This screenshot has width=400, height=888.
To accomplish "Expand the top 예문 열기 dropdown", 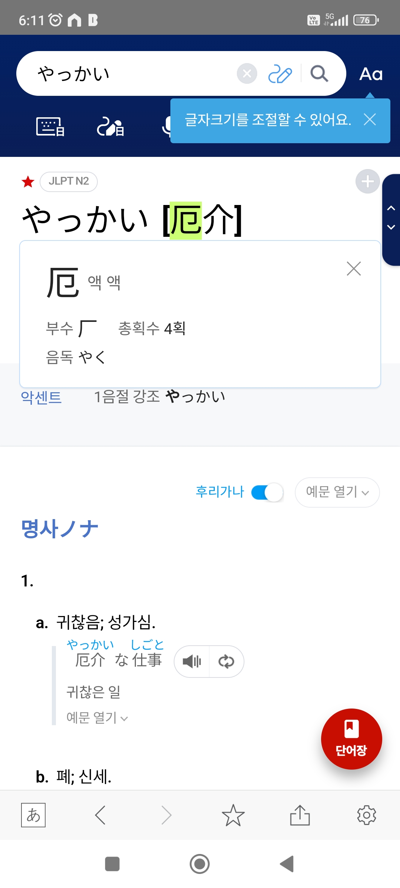I will click(x=337, y=492).
